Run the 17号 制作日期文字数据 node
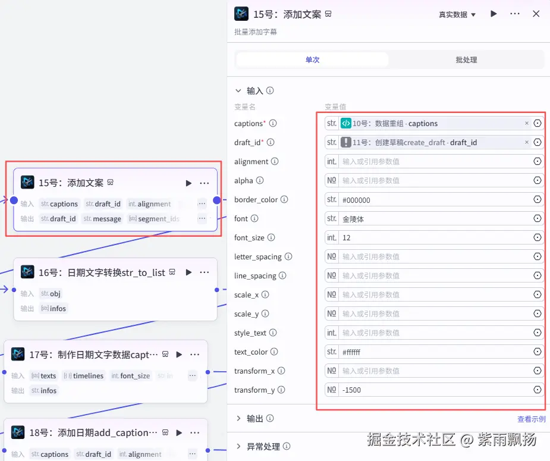The height and width of the screenshot is (461, 550). (x=179, y=355)
